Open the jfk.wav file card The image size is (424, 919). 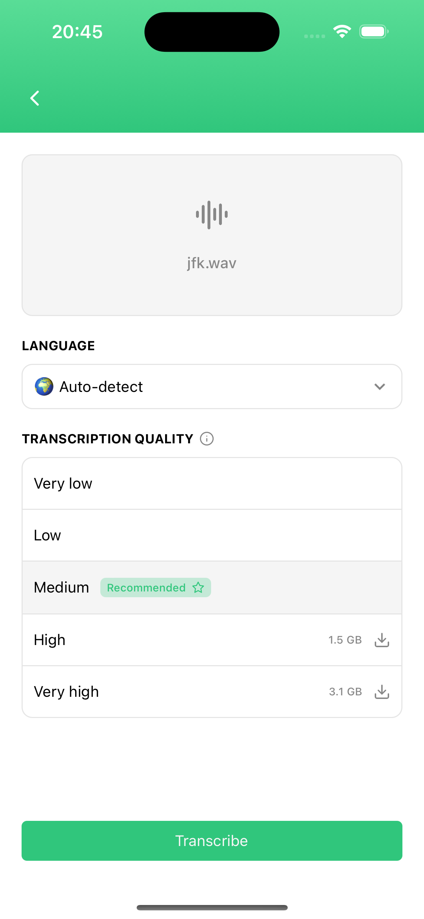tap(212, 235)
